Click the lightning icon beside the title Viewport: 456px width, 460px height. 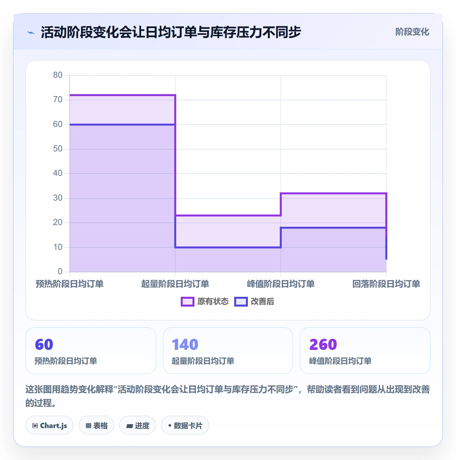point(31,33)
